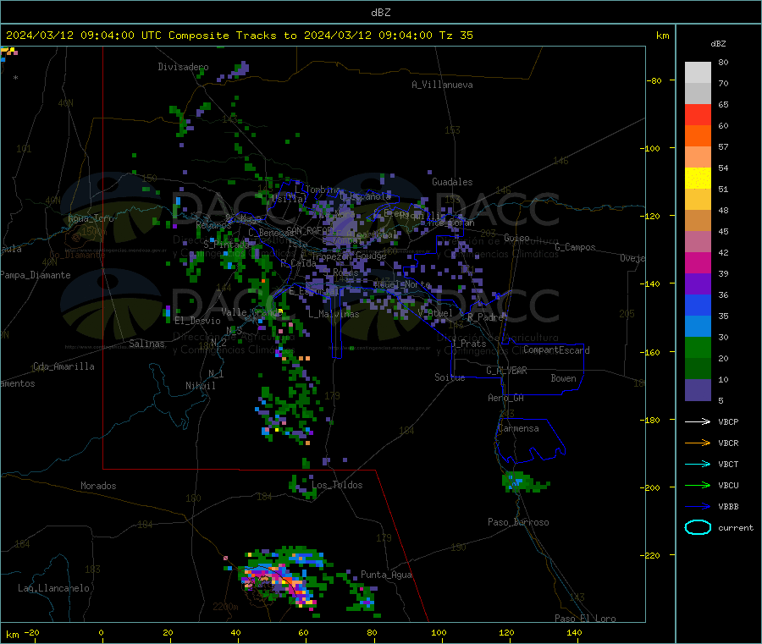Screen dimensions: 762x644
Task: Click the 'Tz 35' text in header
Action: point(456,36)
